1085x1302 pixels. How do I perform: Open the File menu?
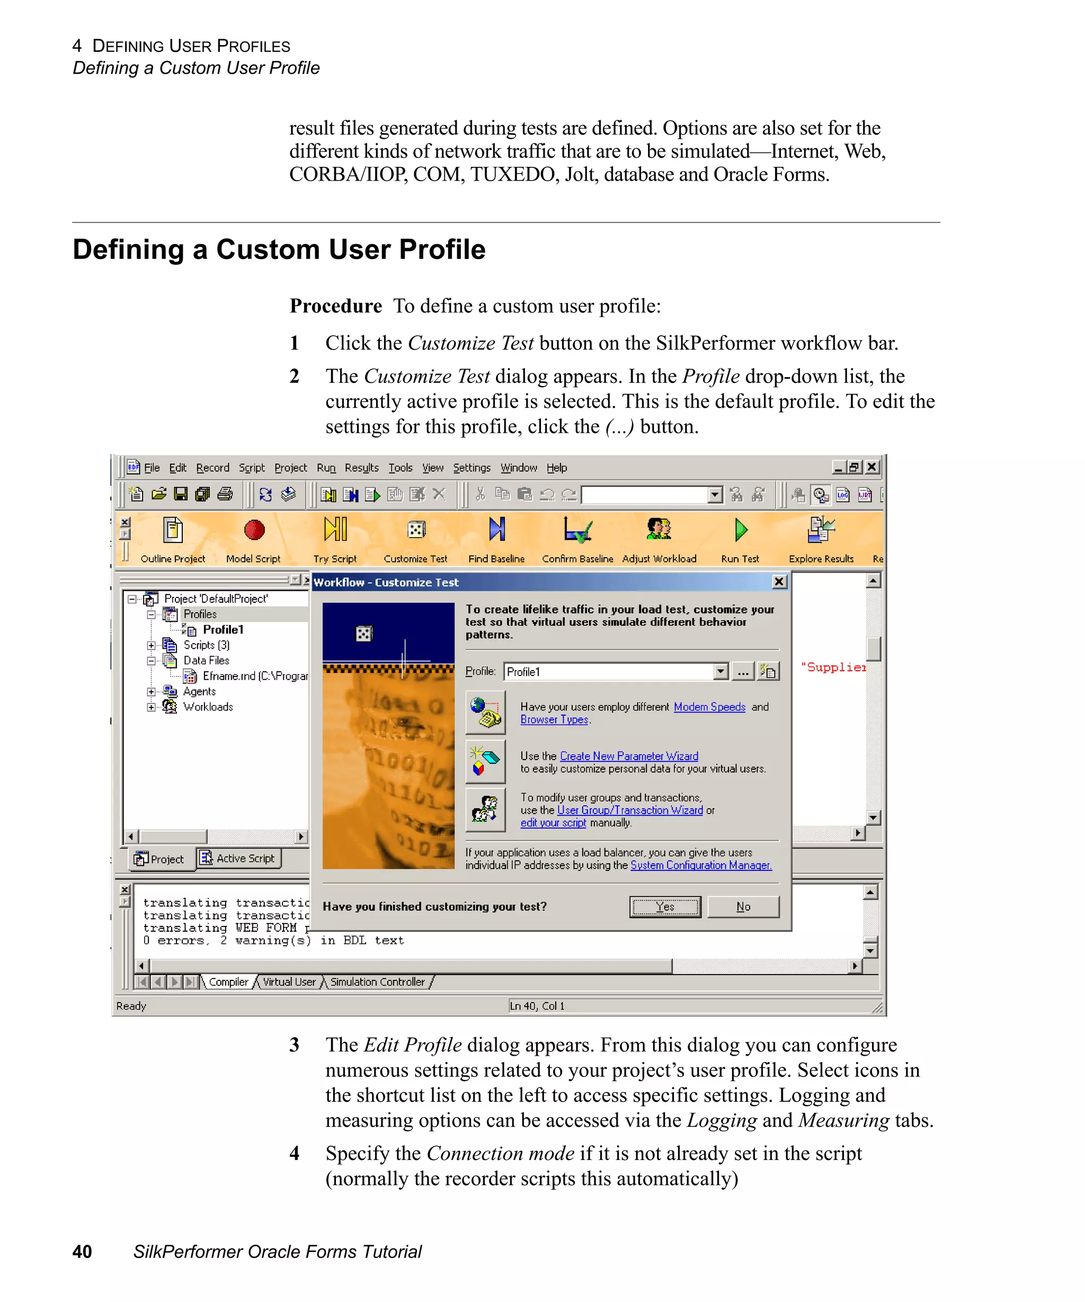(152, 468)
